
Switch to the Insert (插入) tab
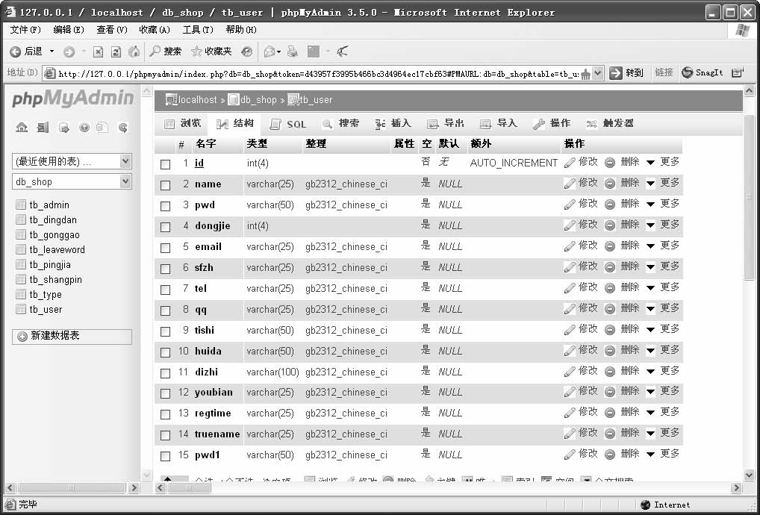tap(393, 124)
